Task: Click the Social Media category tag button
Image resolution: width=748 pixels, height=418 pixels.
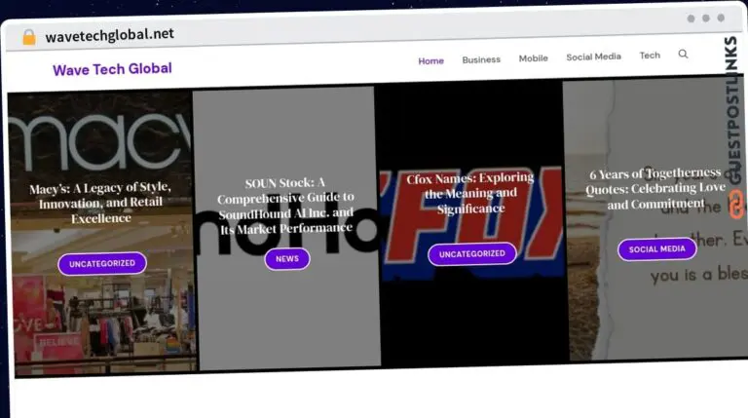Action: 656,249
